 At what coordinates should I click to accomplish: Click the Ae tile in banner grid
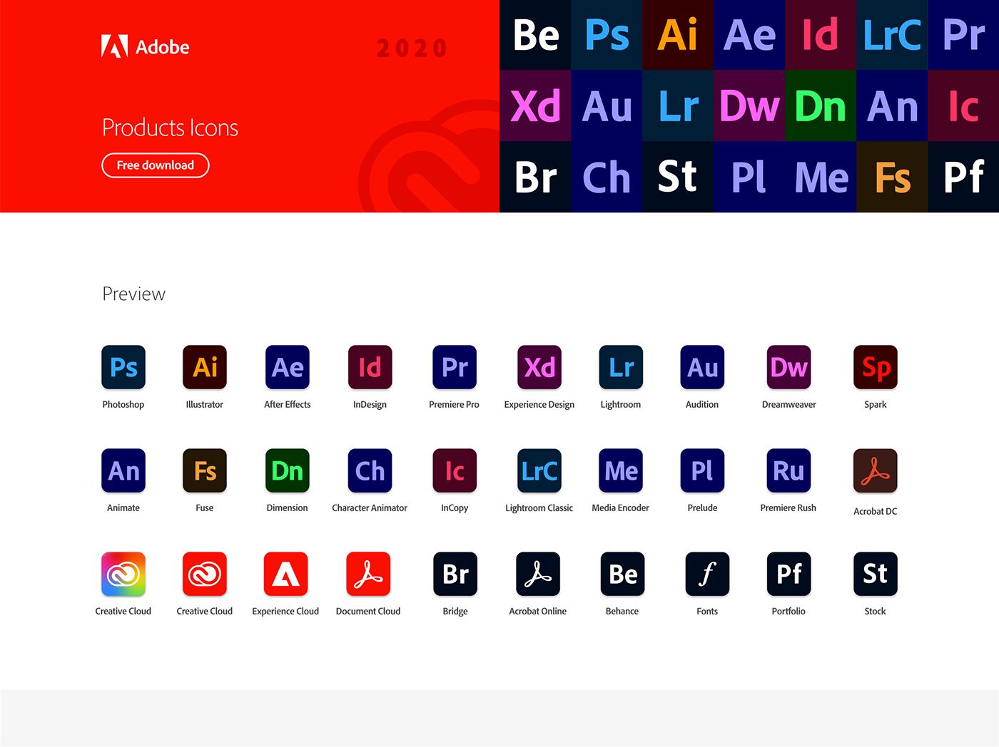tap(749, 35)
